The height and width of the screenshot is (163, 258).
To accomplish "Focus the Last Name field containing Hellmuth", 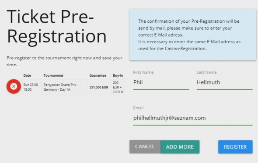I will click(224, 82).
